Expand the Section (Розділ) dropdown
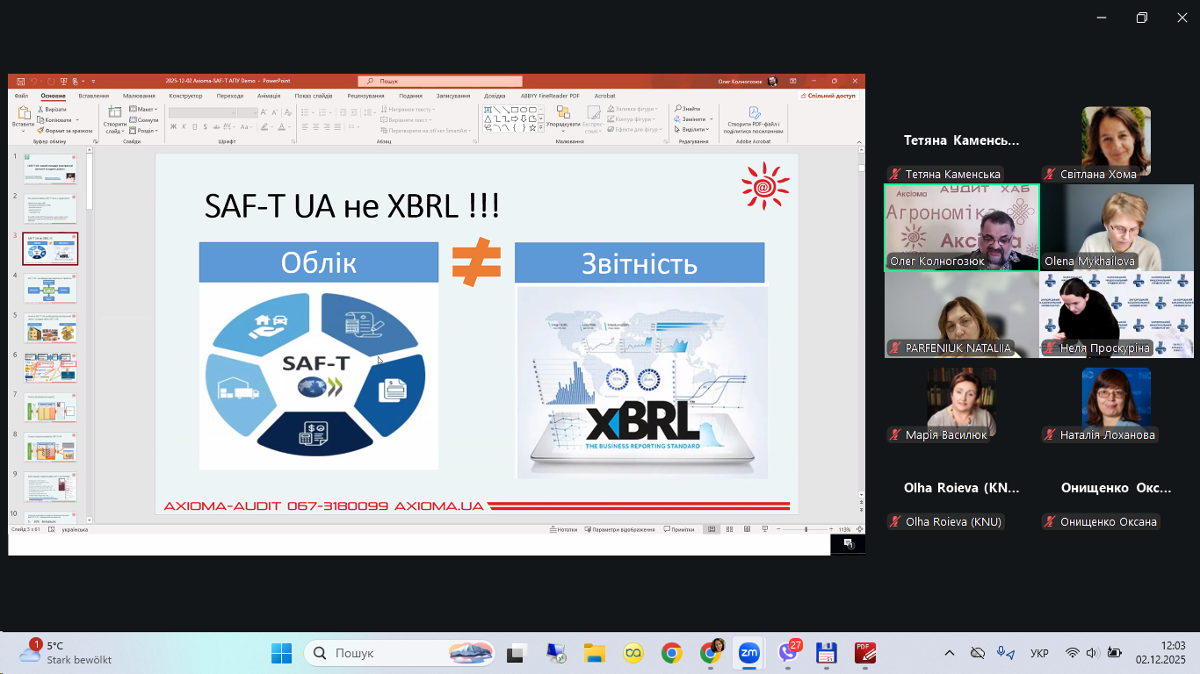 point(144,130)
